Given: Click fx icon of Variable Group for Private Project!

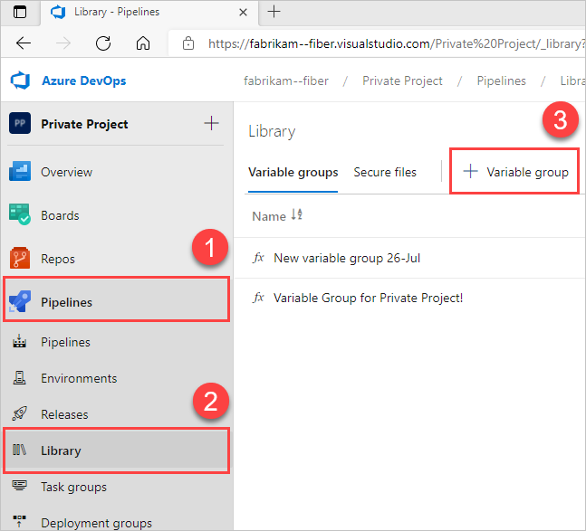Looking at the screenshot, I should click(259, 298).
